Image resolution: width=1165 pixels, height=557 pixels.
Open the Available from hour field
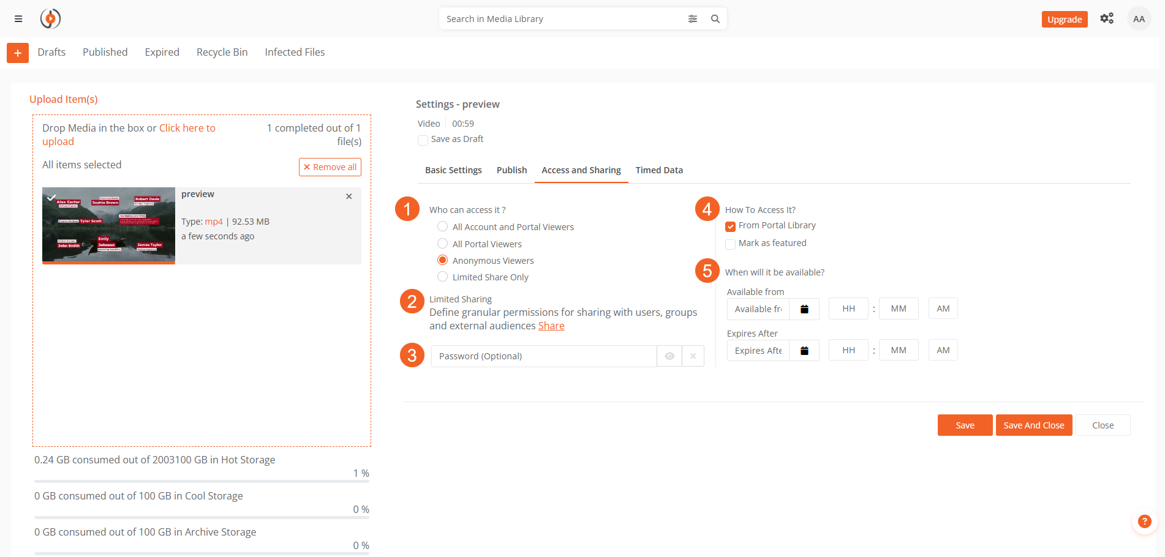[x=848, y=308]
